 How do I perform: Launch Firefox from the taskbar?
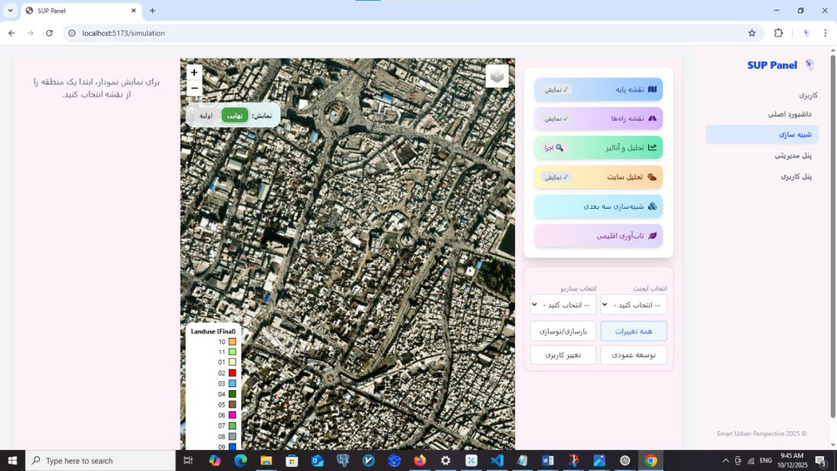pyautogui.click(x=420, y=461)
